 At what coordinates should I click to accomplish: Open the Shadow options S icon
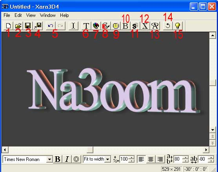click(x=135, y=26)
